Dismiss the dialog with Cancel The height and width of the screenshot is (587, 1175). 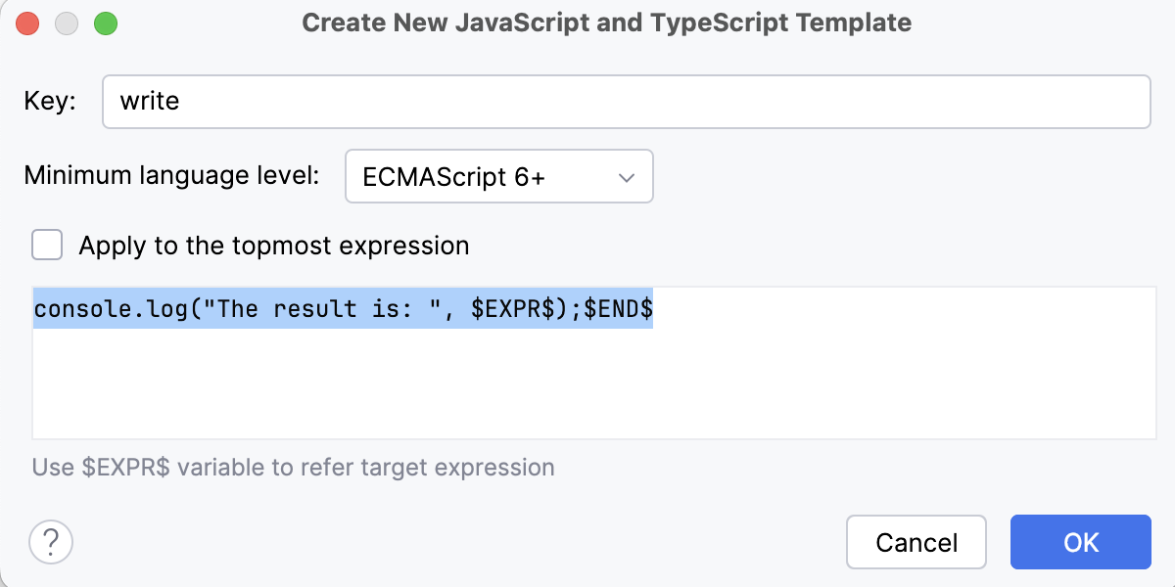(x=916, y=542)
